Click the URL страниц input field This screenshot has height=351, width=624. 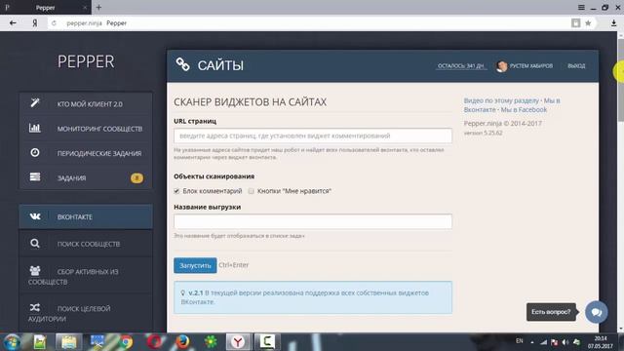point(313,136)
